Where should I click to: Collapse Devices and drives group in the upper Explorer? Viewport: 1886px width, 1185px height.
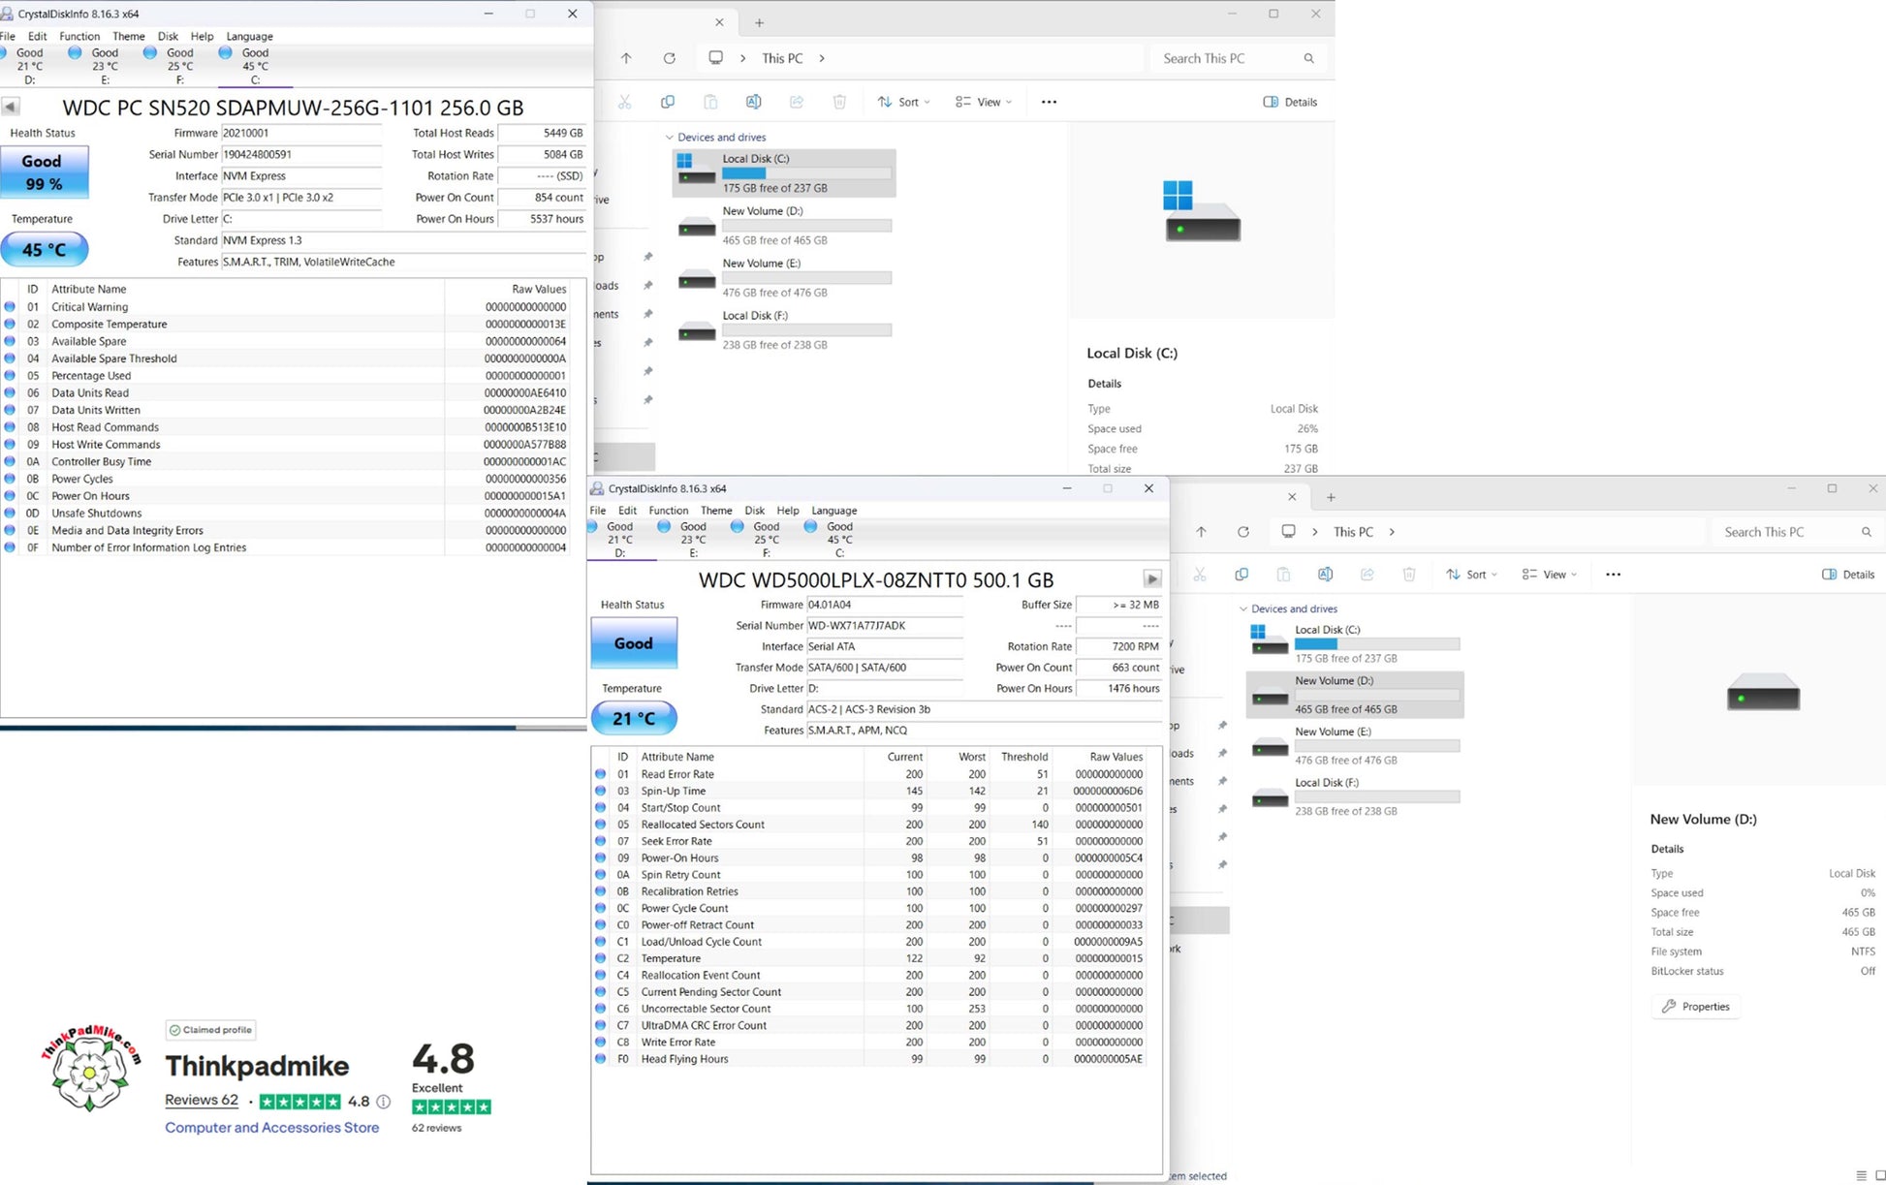[x=669, y=138]
